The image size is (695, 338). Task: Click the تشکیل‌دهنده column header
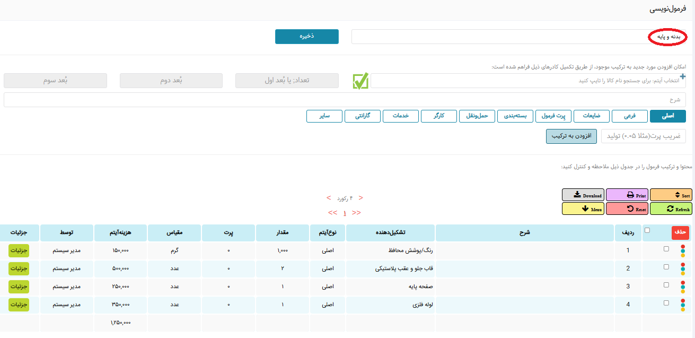click(x=390, y=233)
